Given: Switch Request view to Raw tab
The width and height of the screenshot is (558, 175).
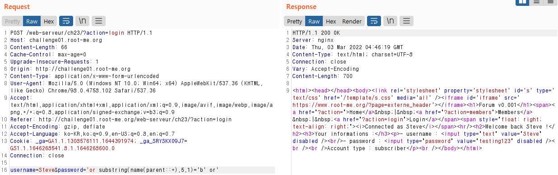Looking at the screenshot, I should pos(32,21).
